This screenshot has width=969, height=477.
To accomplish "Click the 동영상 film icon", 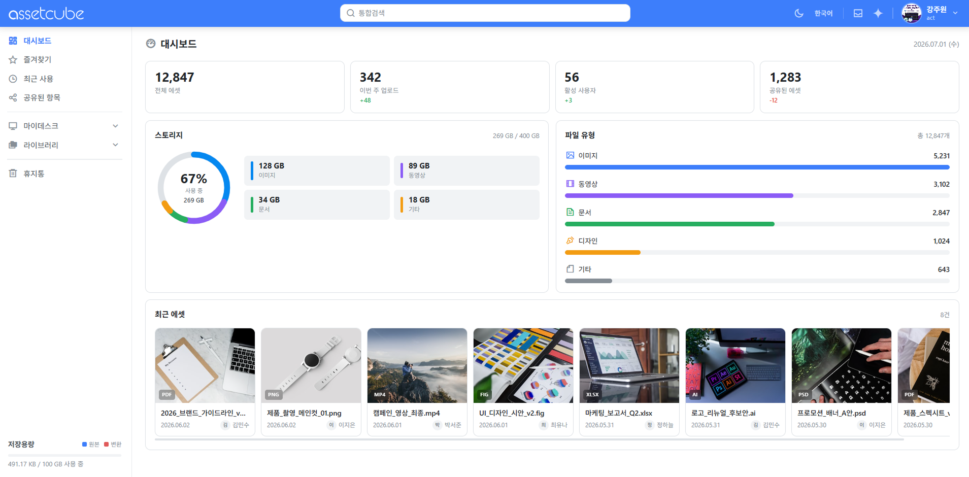I will [x=570, y=184].
